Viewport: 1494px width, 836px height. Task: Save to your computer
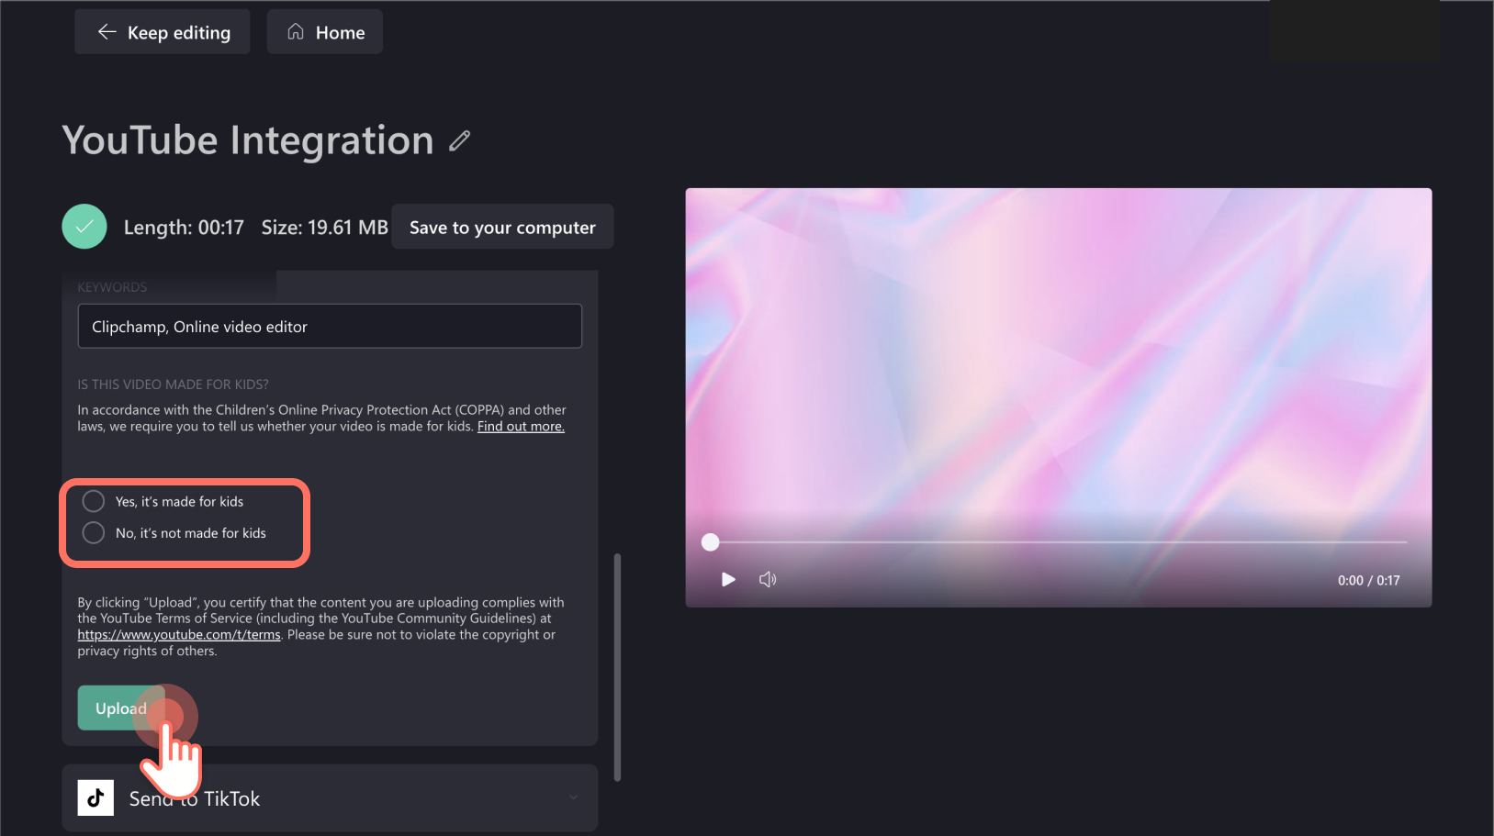[x=502, y=227]
